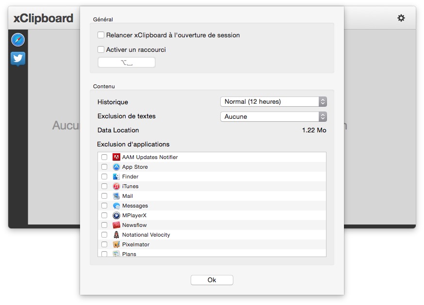Click the iTunes app icon in list

[116, 186]
